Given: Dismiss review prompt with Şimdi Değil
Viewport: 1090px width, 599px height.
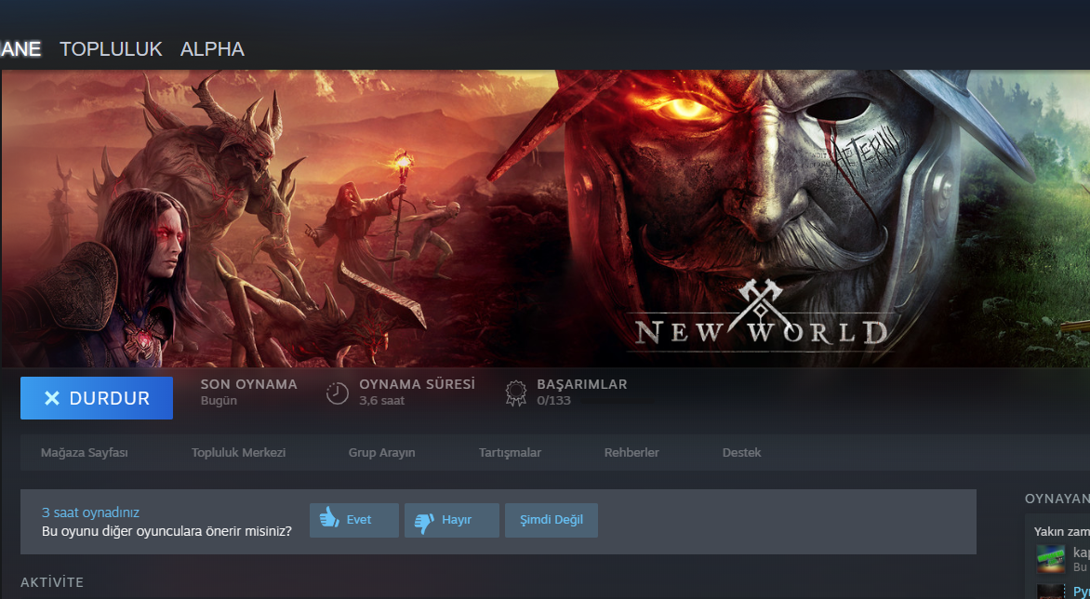Looking at the screenshot, I should [552, 521].
